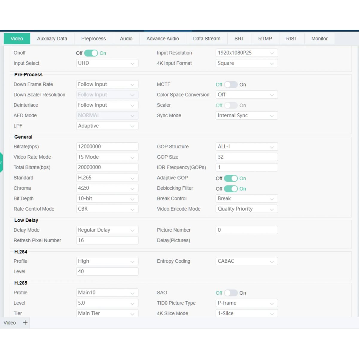Viewport: 359px width, 359px height.
Task: Go to the Advance Audio tab
Action: (x=163, y=39)
